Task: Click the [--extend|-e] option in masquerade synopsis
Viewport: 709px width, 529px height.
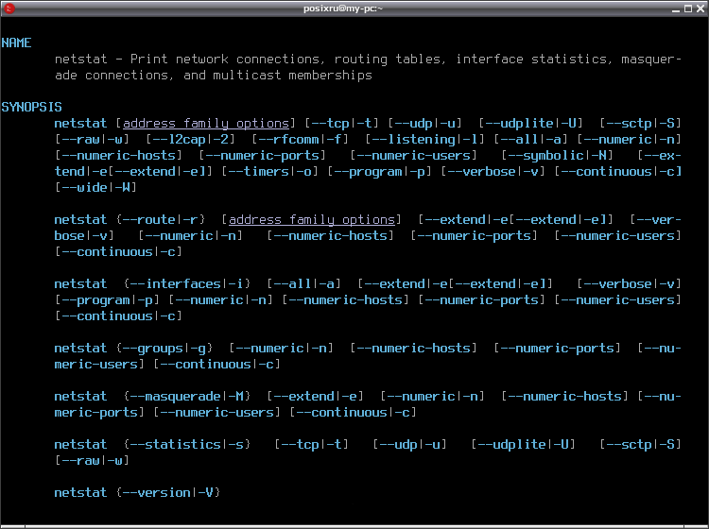Action: point(315,396)
